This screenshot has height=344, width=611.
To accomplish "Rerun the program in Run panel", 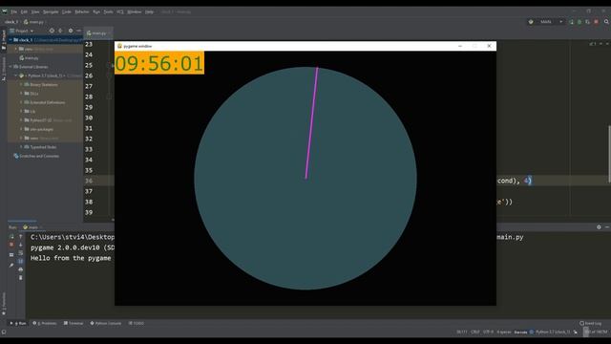I will point(11,236).
